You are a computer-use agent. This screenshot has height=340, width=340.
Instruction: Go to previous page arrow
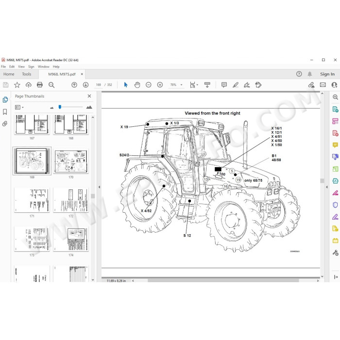click(x=74, y=85)
